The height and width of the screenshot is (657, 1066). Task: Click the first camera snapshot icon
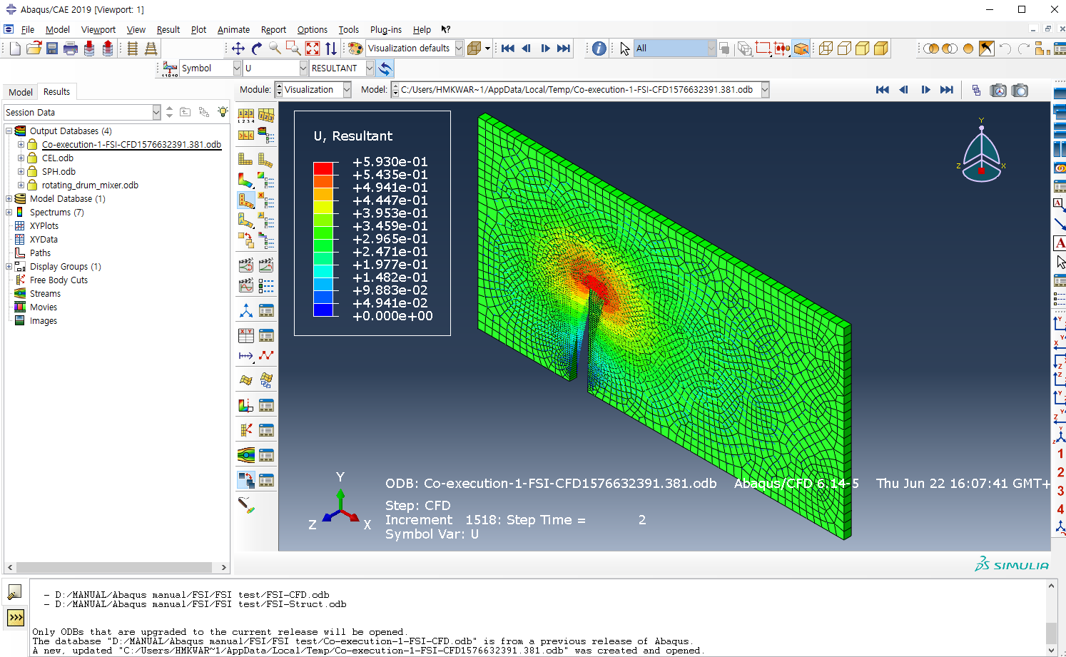998,90
